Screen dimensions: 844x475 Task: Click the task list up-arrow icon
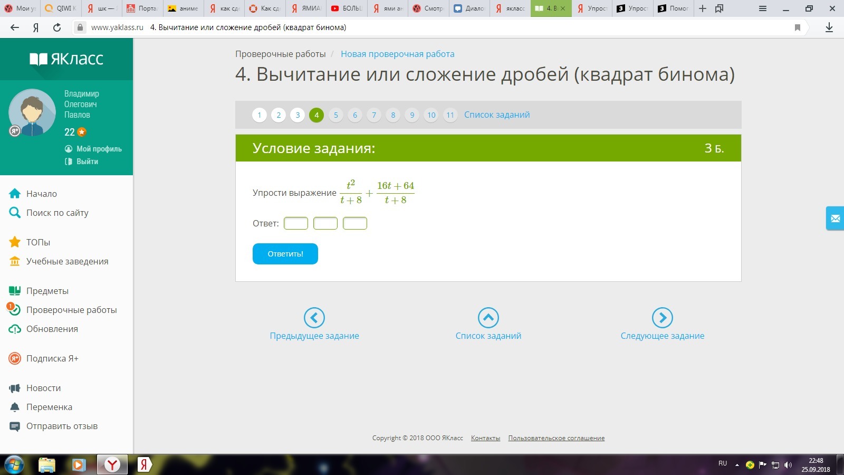click(x=488, y=318)
